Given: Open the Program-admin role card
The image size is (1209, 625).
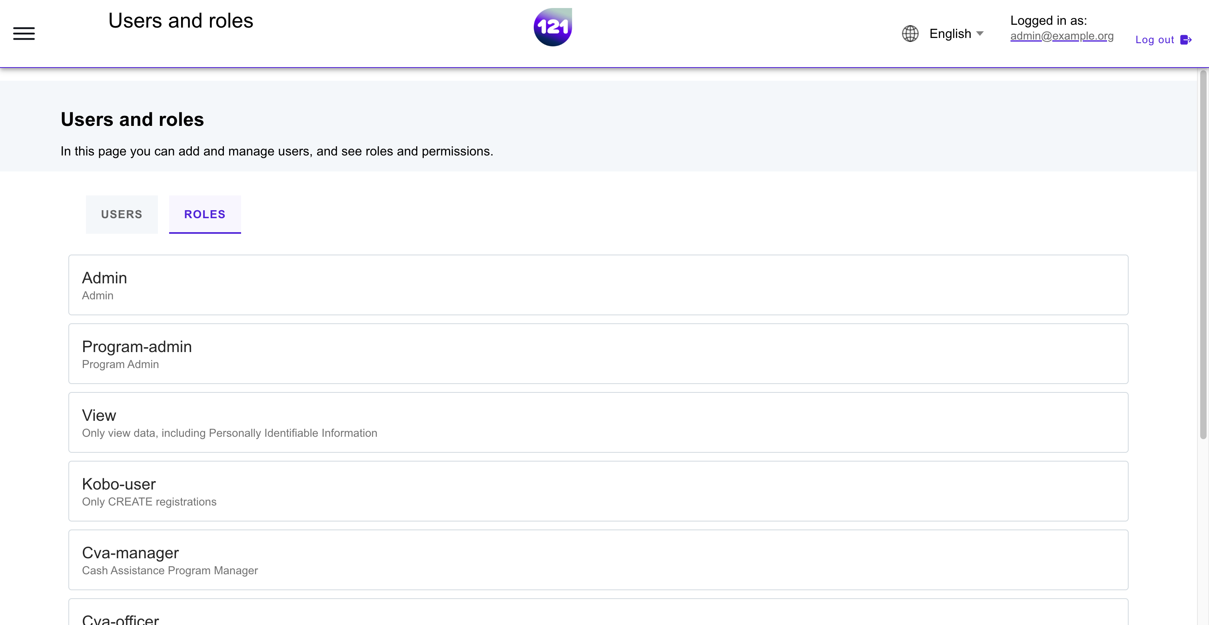Looking at the screenshot, I should pyautogui.click(x=598, y=353).
